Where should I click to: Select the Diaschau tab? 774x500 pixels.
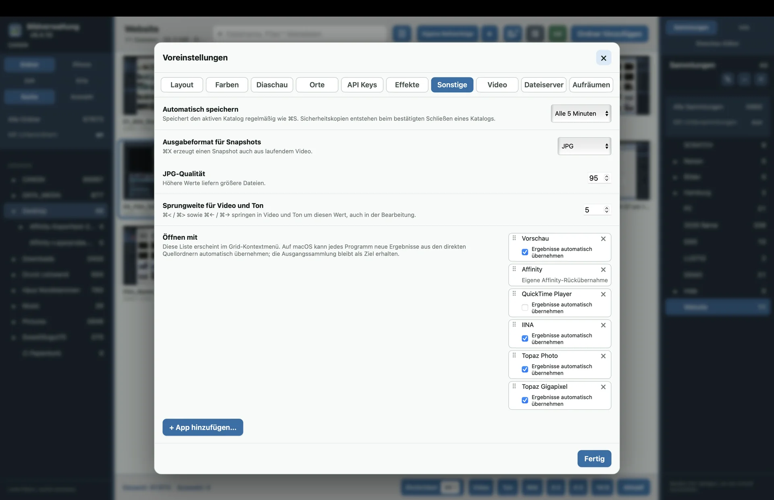272,85
